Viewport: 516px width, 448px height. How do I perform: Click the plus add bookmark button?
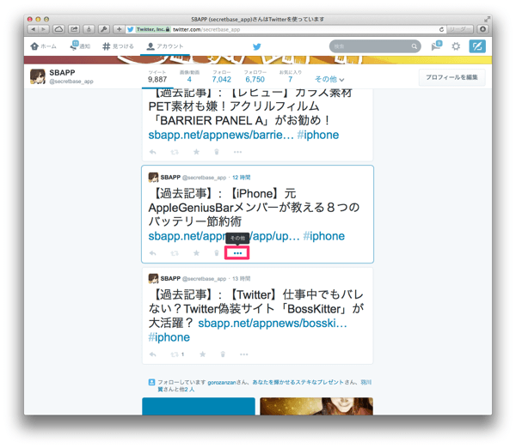point(119,29)
